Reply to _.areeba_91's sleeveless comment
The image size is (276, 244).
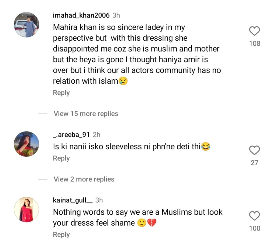pos(61,158)
